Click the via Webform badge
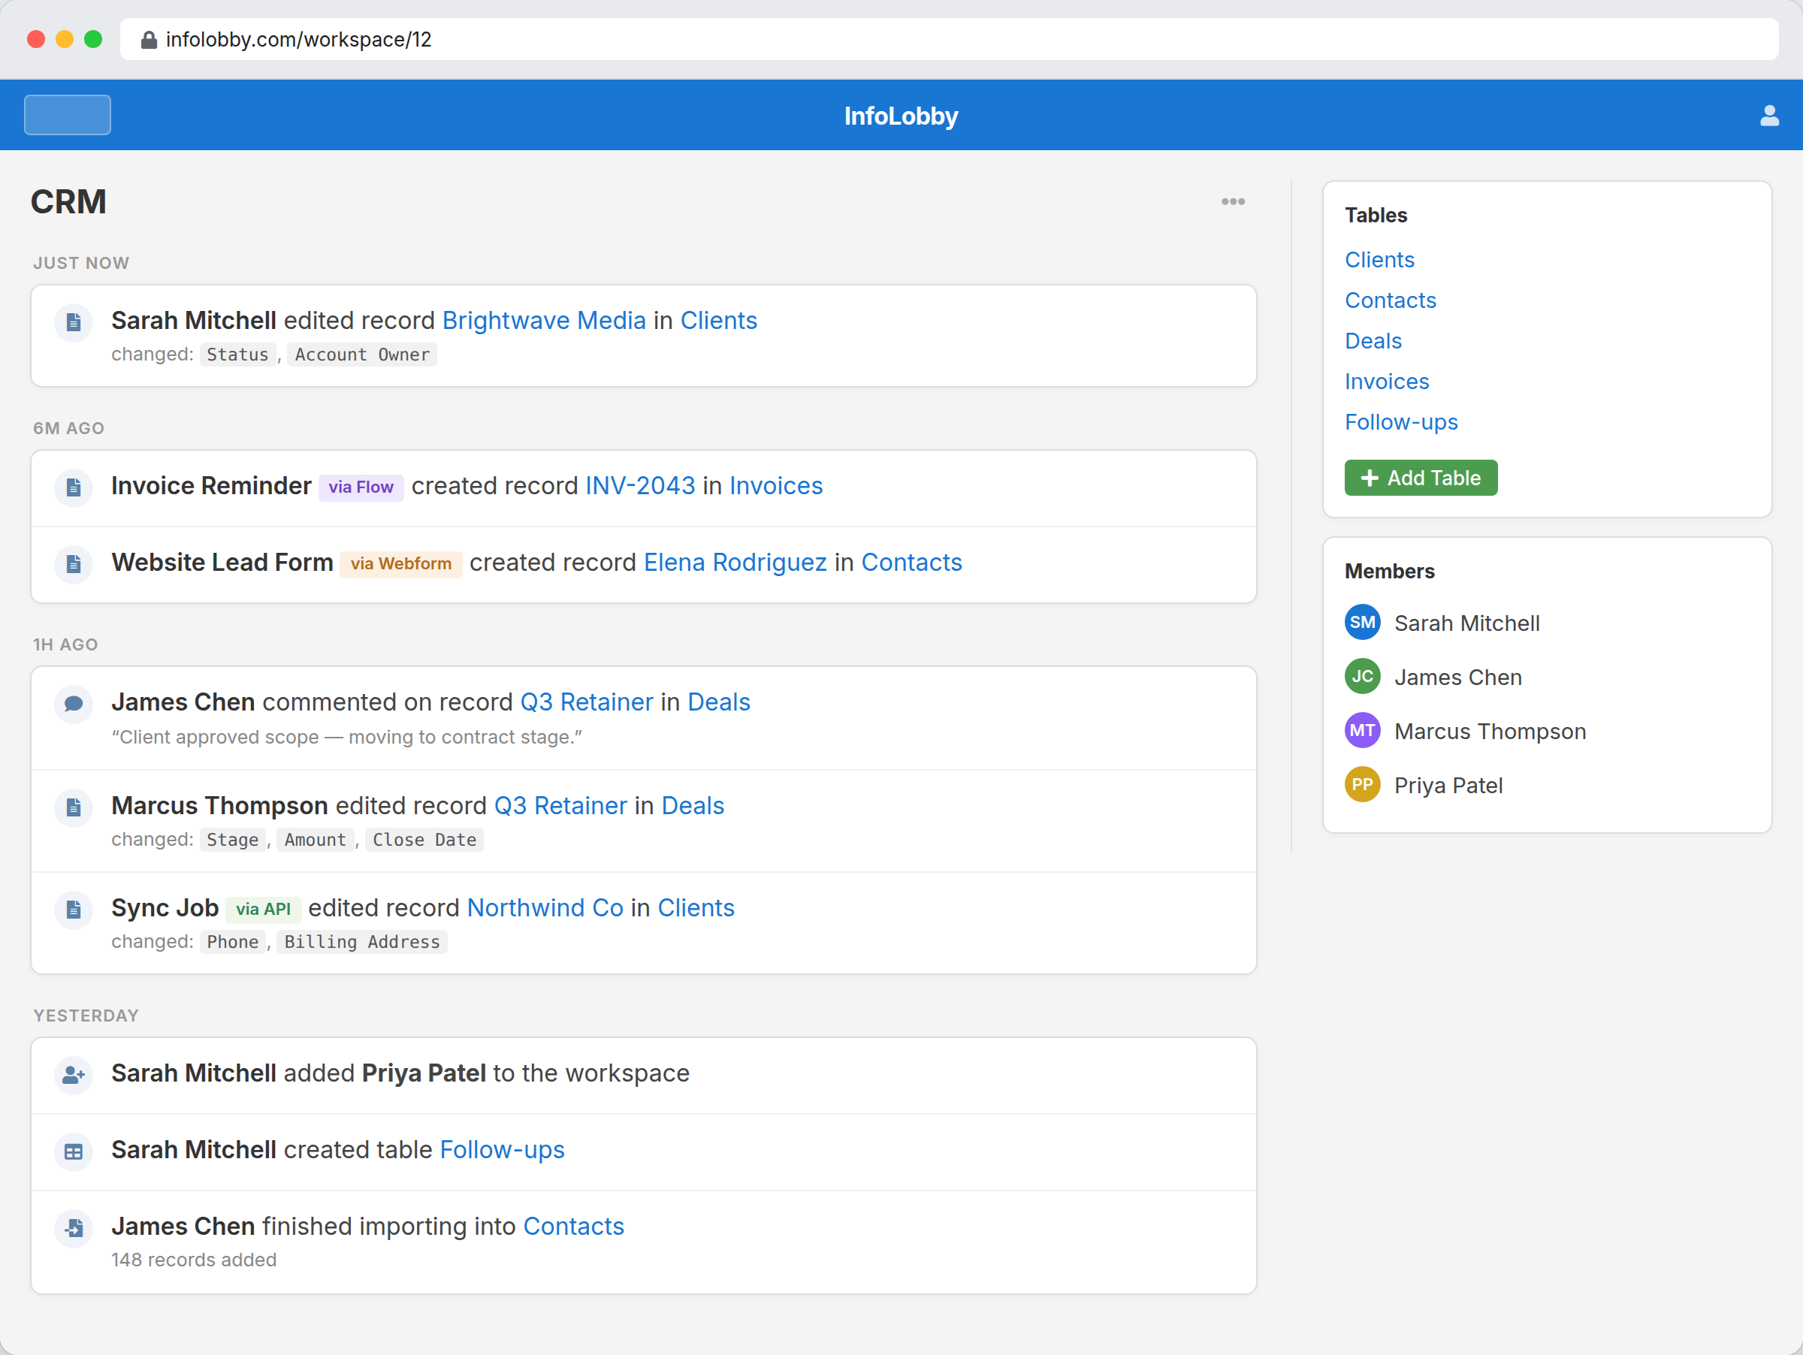1803x1355 pixels. click(400, 564)
